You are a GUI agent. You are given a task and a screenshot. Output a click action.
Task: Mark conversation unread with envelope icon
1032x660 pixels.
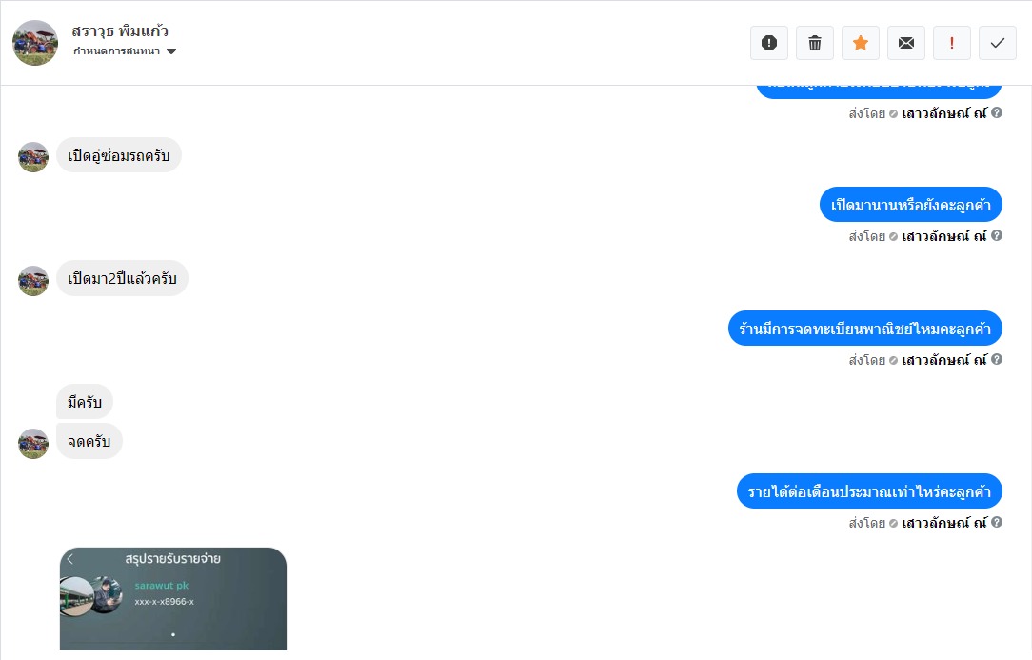906,43
